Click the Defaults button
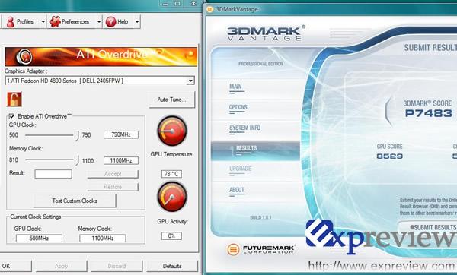The image size is (457, 275). pyautogui.click(x=172, y=266)
